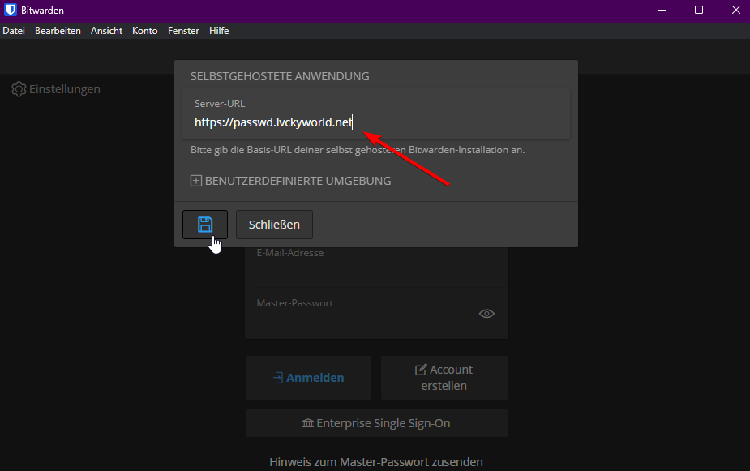750x471 pixels.
Task: Open the Hilfe menu
Action: click(219, 31)
